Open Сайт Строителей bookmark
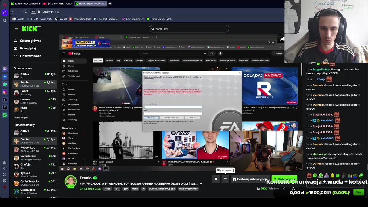Viewport: 368px width, 207px height. [133, 19]
